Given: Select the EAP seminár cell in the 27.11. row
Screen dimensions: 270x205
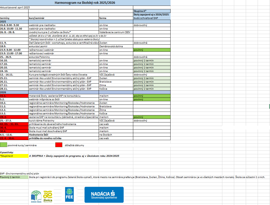Looking at the screenshot, I should tap(64, 85).
